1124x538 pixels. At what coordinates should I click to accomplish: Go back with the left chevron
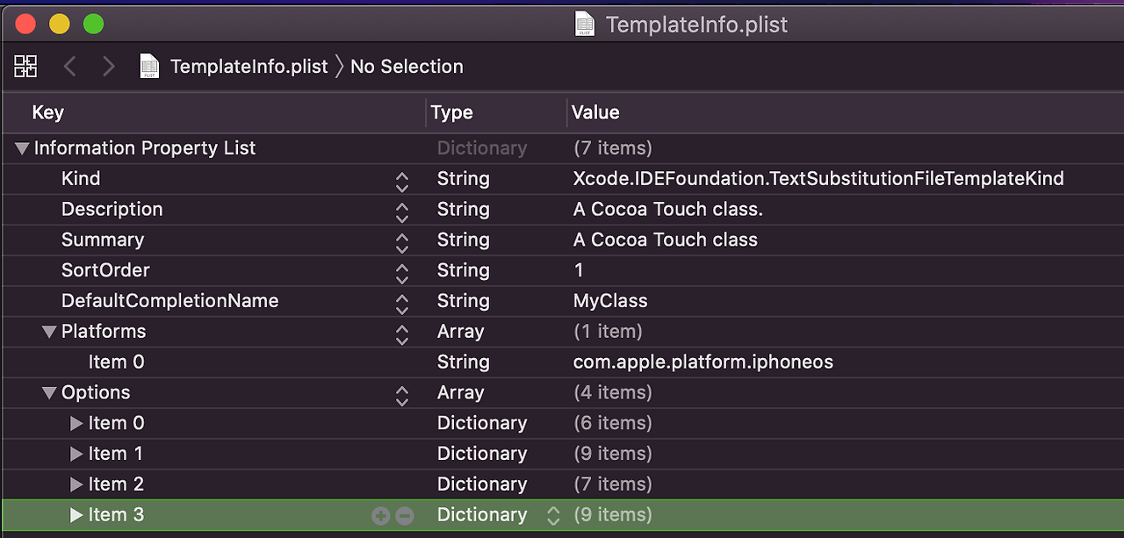(x=70, y=66)
